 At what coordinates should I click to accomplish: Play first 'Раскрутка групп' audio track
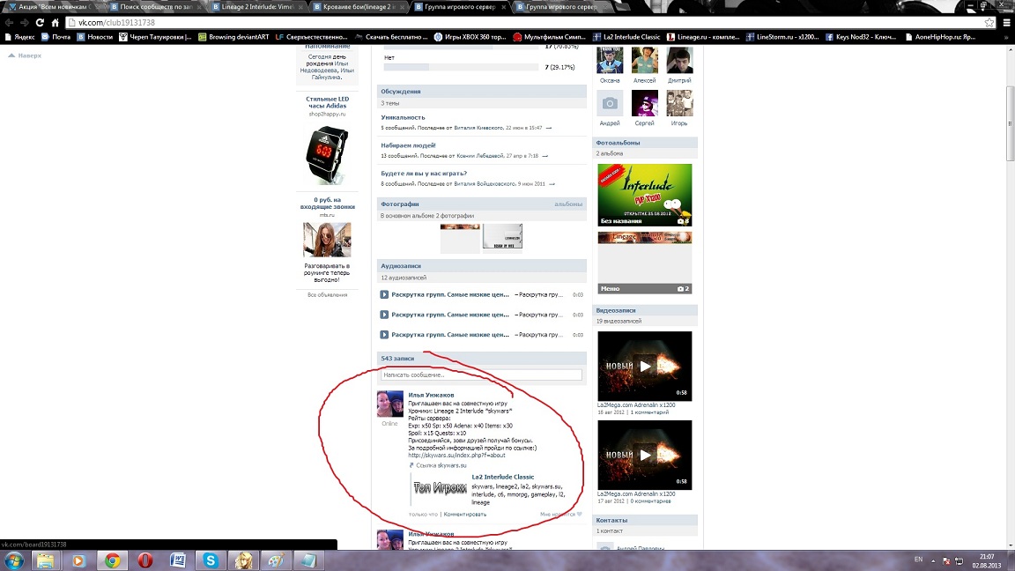(384, 294)
